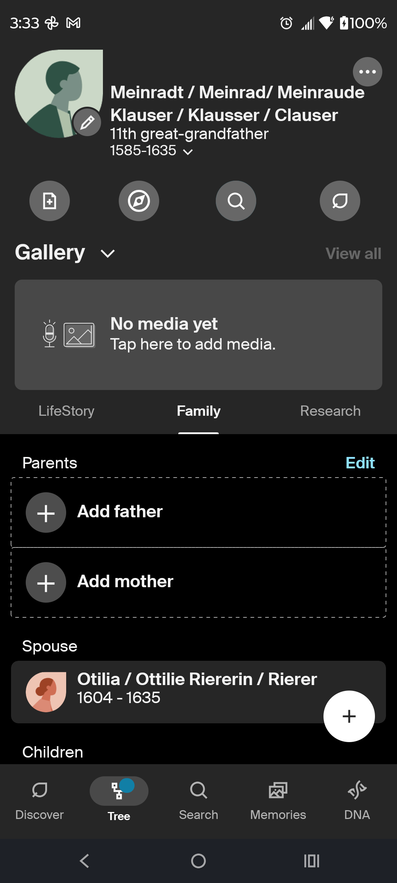Image resolution: width=397 pixels, height=883 pixels.
Task: Switch to the LifeStory tab
Action: pyautogui.click(x=67, y=411)
